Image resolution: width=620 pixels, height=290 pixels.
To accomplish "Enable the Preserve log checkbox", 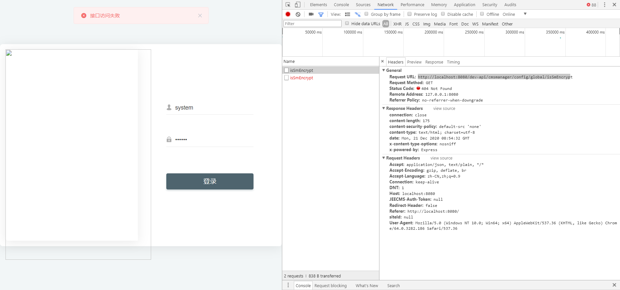I will (409, 14).
